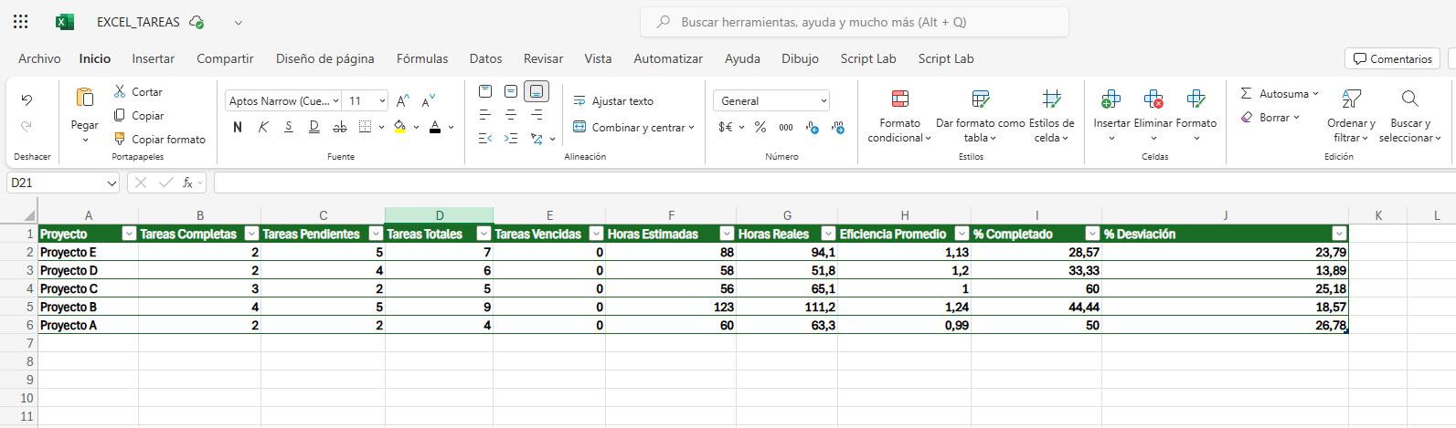This screenshot has width=1456, height=428.
Task: Click the undo arrow icon
Action: [27, 100]
